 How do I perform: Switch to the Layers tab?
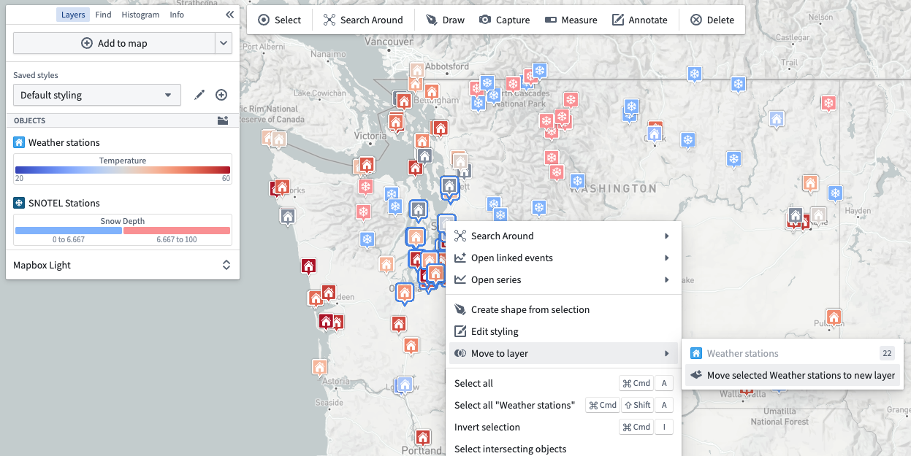(73, 15)
